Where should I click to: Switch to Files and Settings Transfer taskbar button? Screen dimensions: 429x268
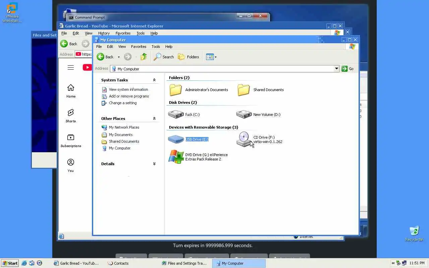(185, 263)
